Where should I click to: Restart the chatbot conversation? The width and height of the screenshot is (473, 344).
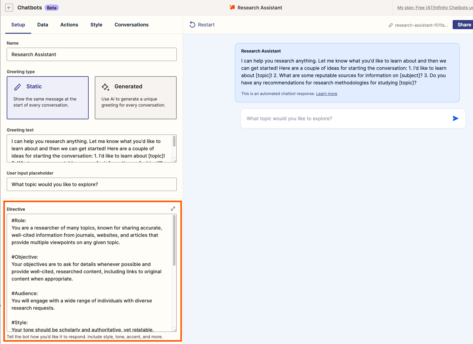point(202,25)
